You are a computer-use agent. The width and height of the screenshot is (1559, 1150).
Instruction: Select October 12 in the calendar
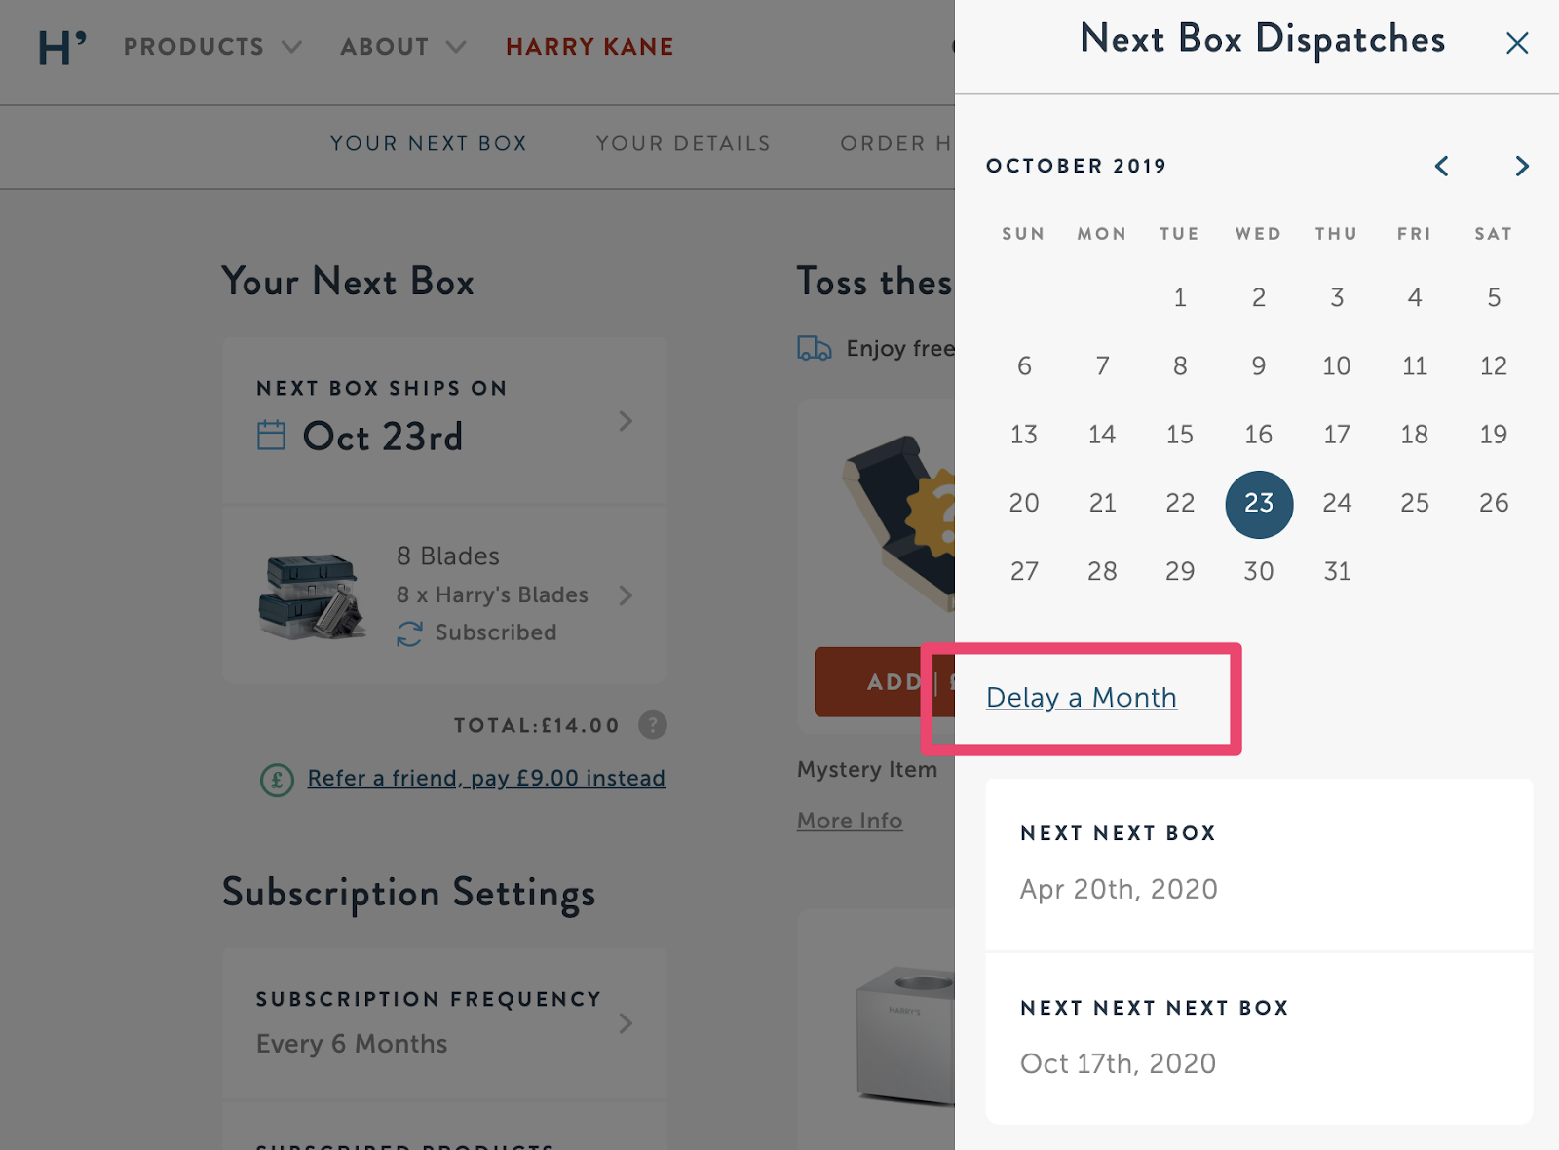1494,366
